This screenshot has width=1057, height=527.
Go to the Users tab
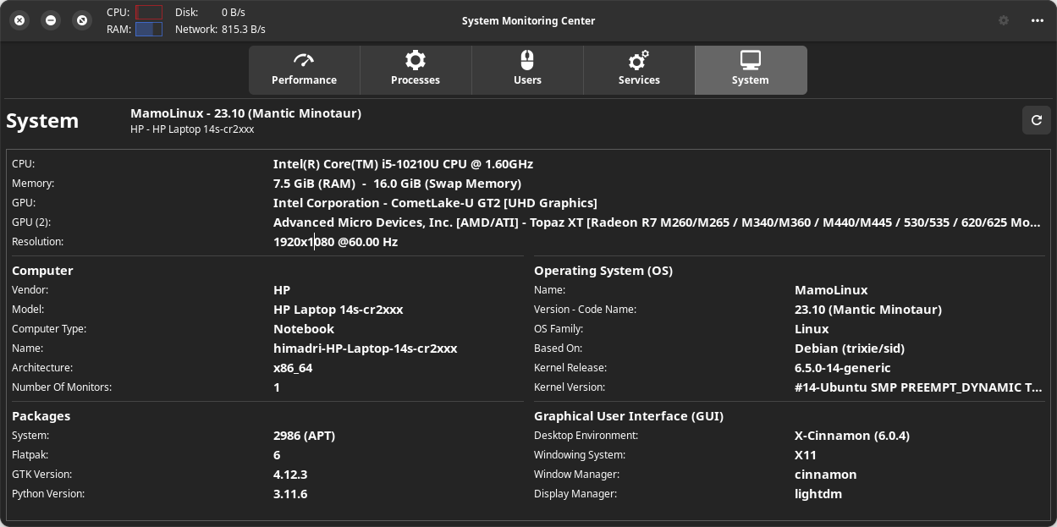pyautogui.click(x=527, y=70)
